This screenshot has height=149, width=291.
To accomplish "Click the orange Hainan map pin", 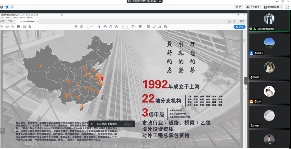I will (x=81, y=106).
